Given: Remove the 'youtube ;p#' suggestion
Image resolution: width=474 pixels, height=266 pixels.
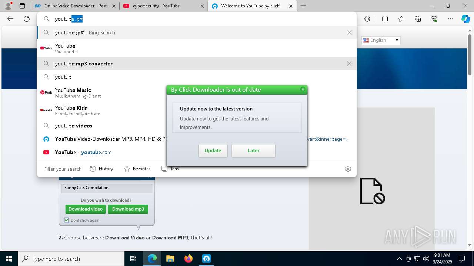Looking at the screenshot, I should (x=349, y=33).
